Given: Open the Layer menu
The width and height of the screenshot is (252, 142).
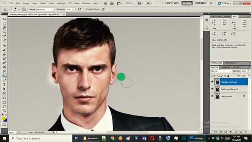Looking at the screenshot, I should click(35, 3).
